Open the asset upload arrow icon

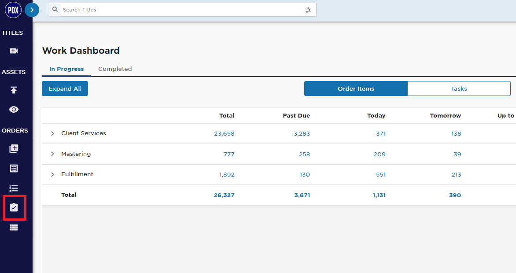(14, 90)
